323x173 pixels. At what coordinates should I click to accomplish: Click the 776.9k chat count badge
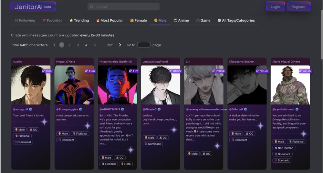219,71
